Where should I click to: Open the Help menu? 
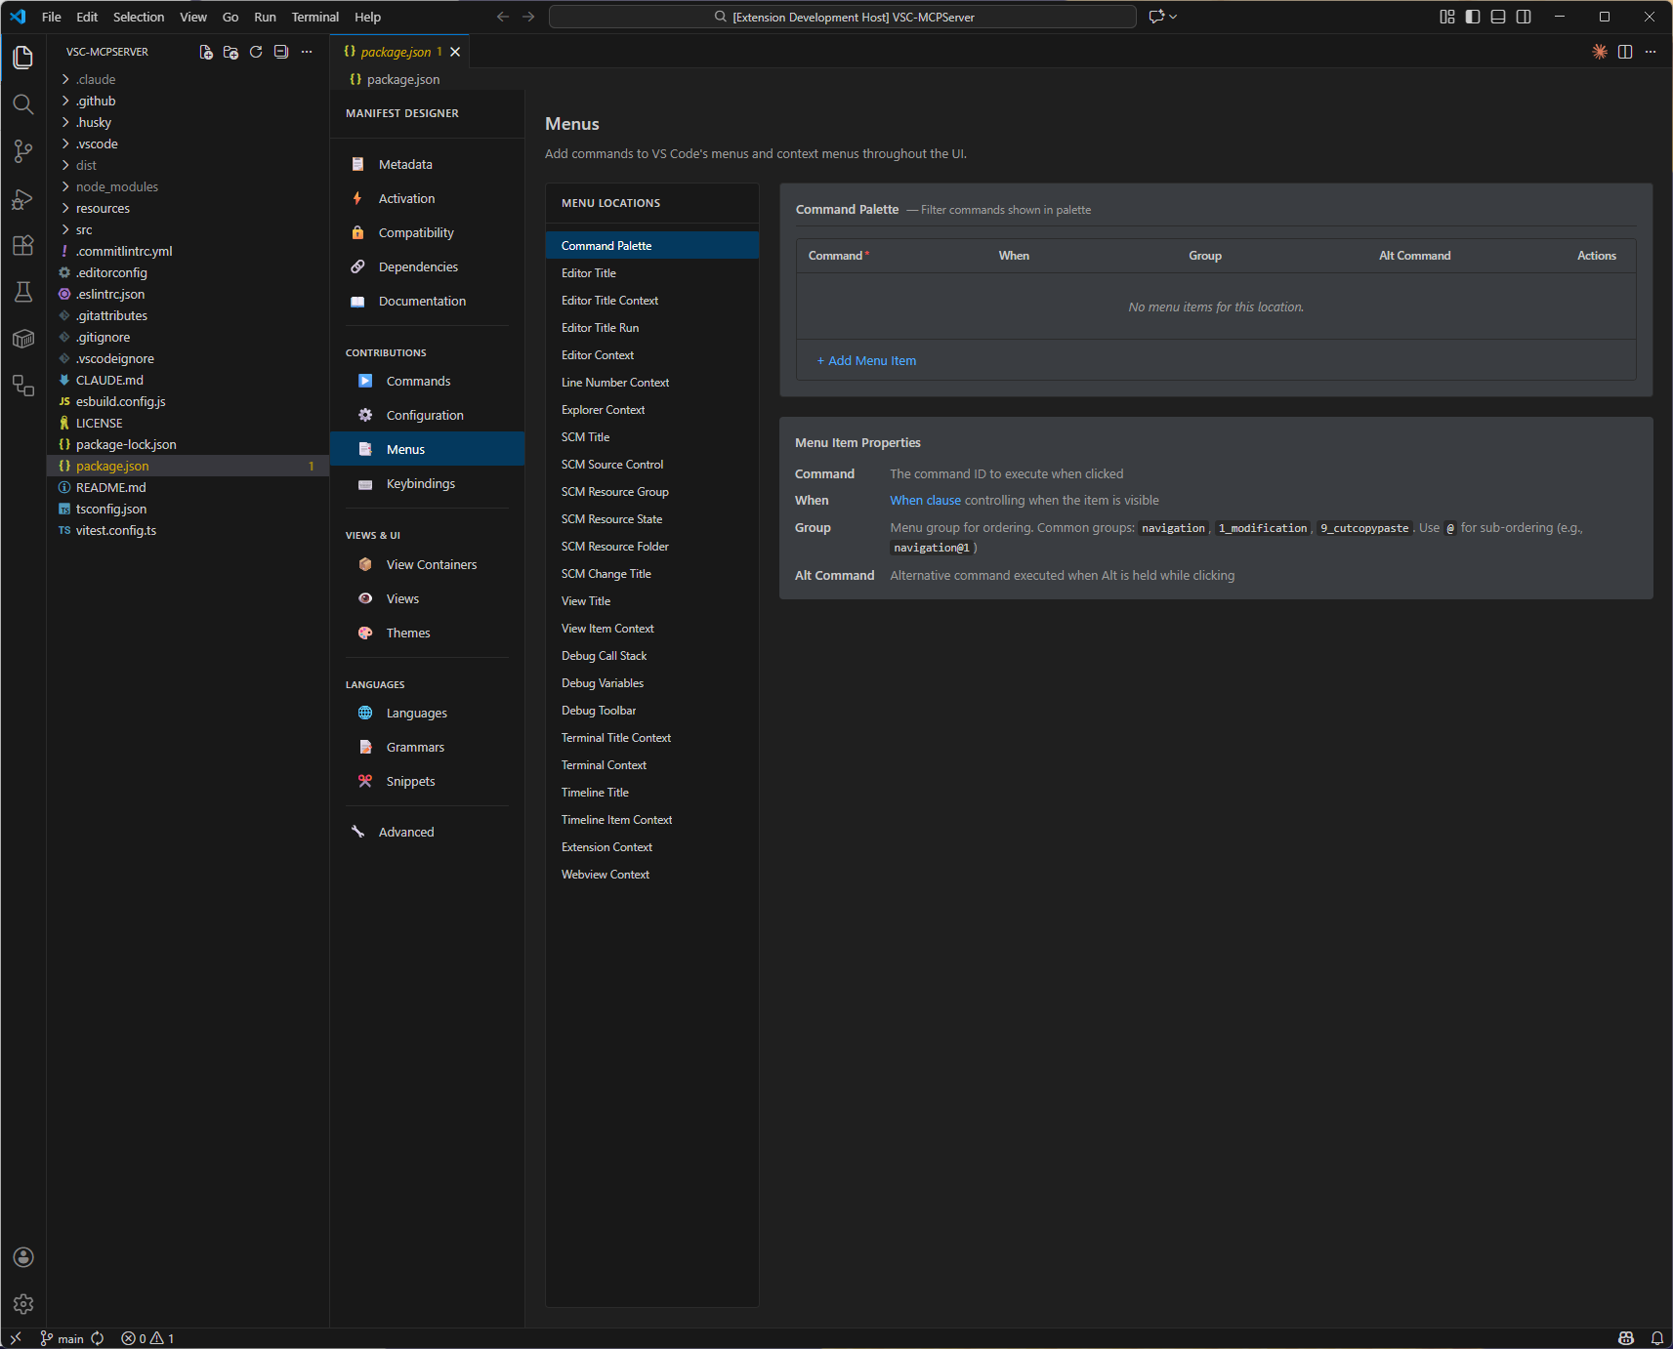pos(367,17)
